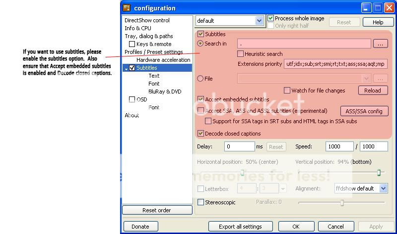This screenshot has width=397, height=234.
Task: Open the Text subpage under Subtitles
Action: pyautogui.click(x=154, y=76)
